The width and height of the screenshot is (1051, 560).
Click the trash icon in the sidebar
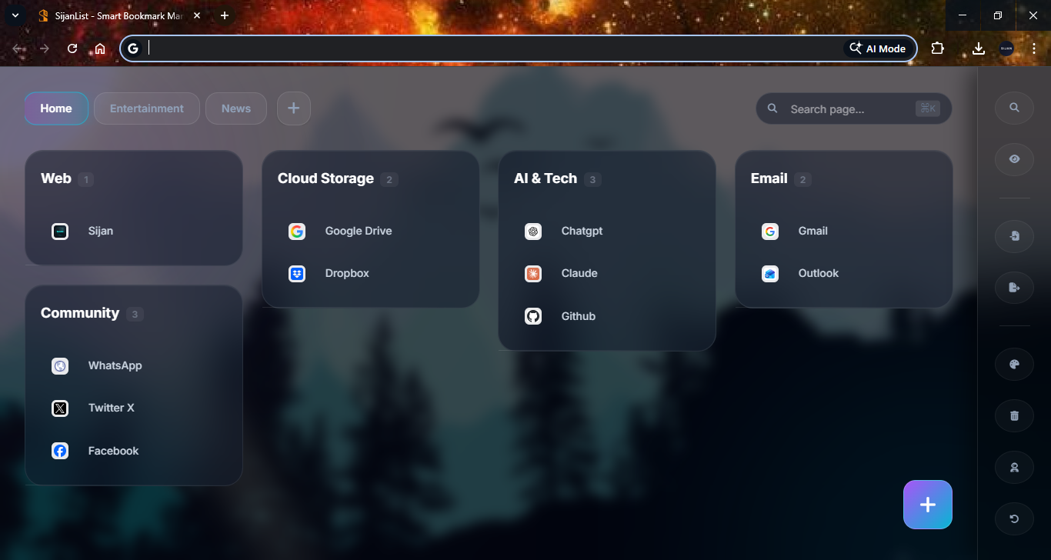click(1014, 415)
